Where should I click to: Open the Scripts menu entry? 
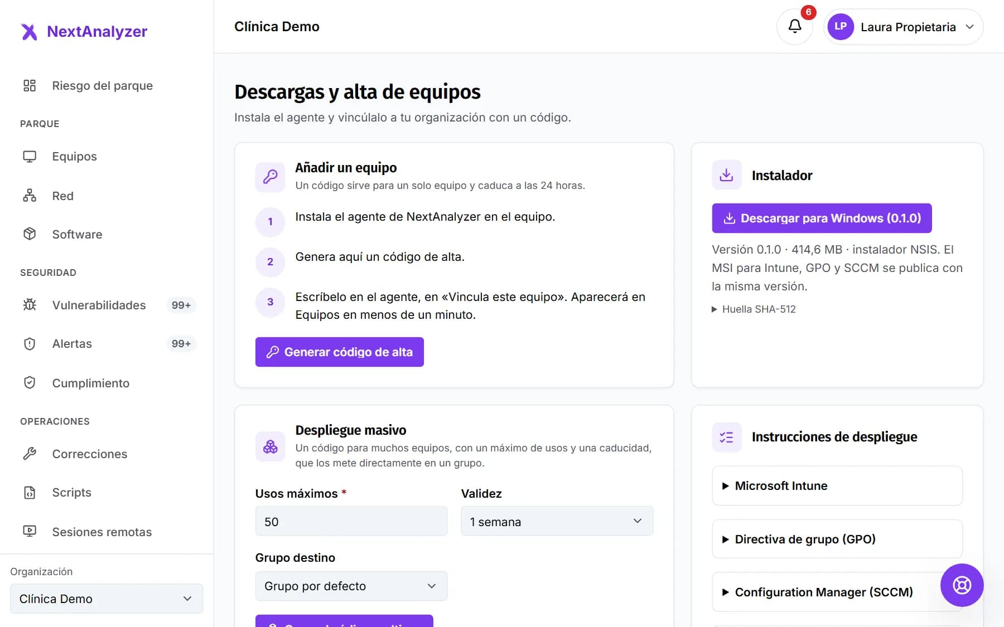(x=71, y=493)
